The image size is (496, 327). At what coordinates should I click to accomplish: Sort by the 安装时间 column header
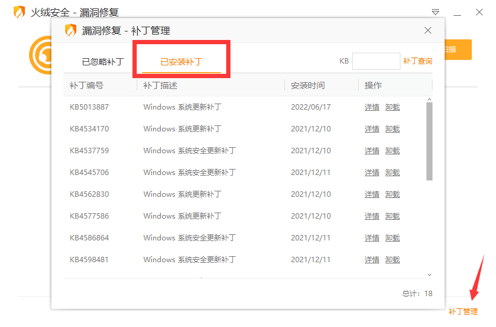point(308,85)
